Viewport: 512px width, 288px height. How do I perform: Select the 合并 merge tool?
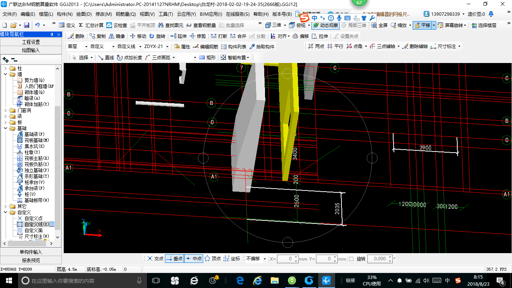pyautogui.click(x=238, y=36)
